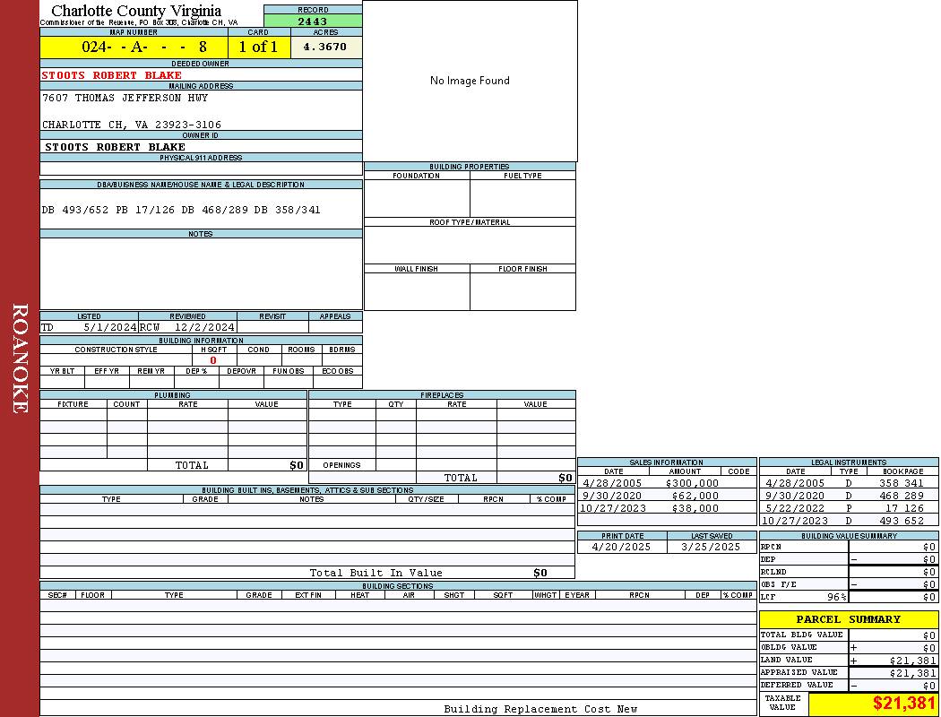Click the legal instrument book page 493 652

901,521
